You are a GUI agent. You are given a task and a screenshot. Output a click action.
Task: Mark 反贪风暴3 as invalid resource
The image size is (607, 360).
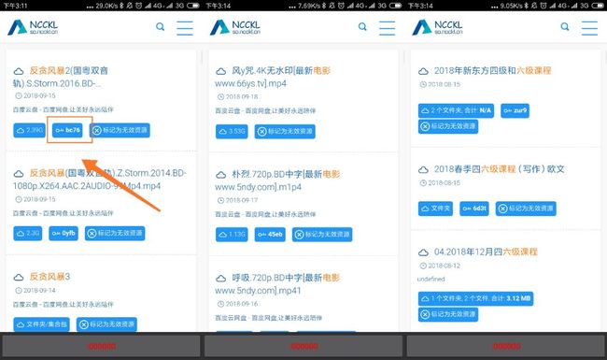106,324
